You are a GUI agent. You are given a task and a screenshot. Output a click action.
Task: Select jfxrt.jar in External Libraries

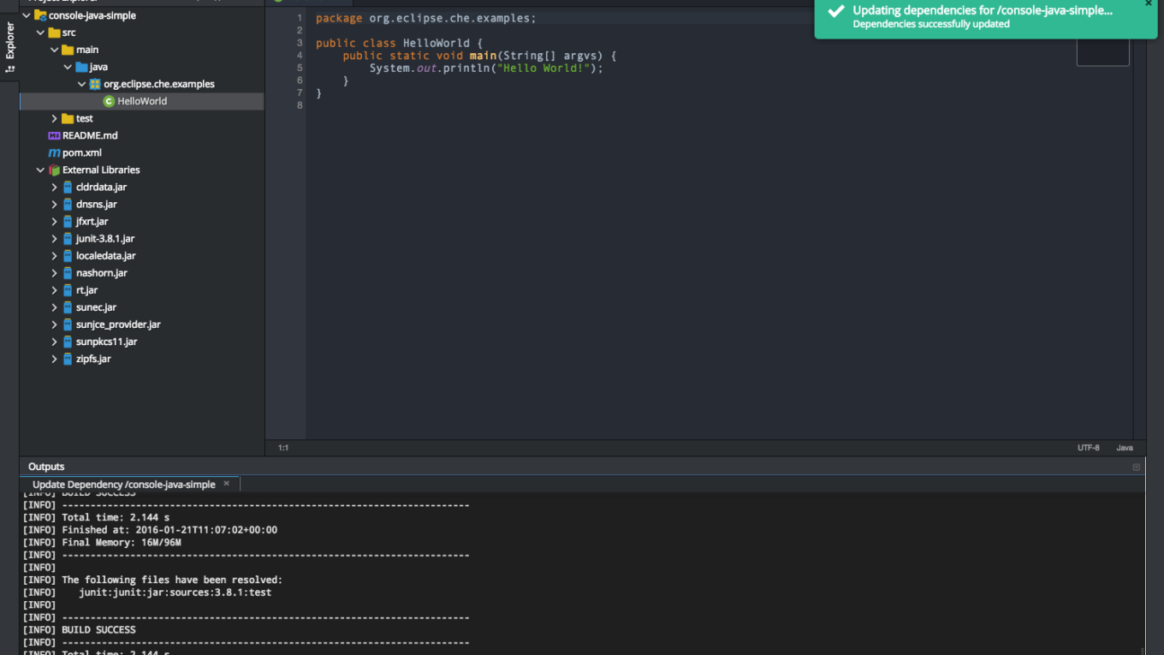(x=92, y=221)
